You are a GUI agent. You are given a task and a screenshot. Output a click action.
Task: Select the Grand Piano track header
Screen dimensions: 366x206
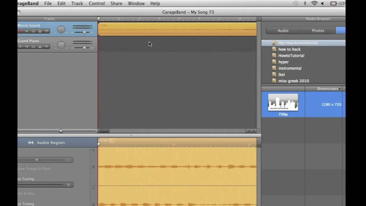(57, 44)
